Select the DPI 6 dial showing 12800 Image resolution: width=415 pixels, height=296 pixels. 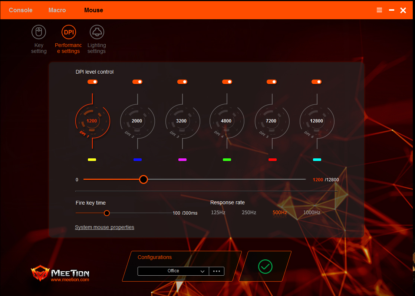[317, 121]
